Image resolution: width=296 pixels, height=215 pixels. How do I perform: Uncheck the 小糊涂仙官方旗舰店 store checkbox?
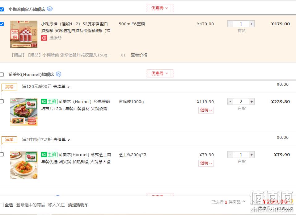tap(2, 9)
